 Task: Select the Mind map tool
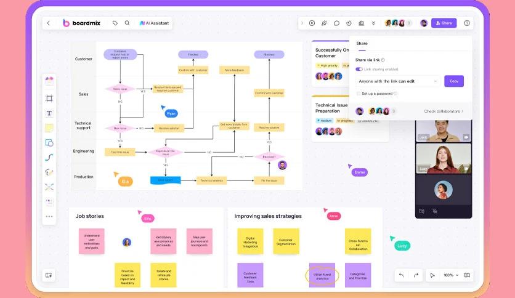point(49,187)
